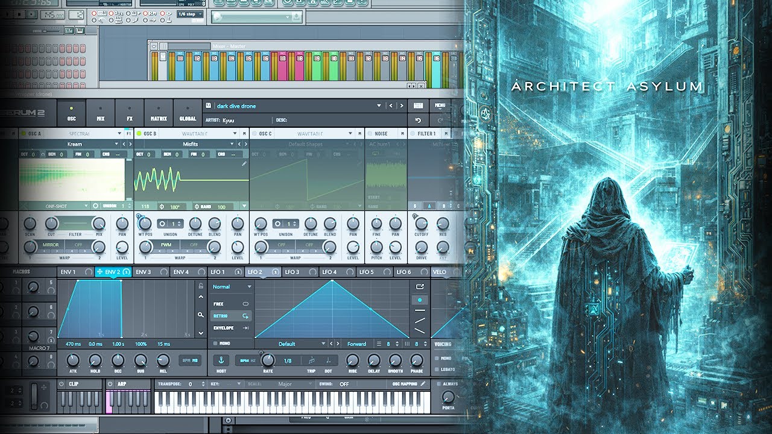Enable the voicing LEGATO checkbox

[x=437, y=369]
